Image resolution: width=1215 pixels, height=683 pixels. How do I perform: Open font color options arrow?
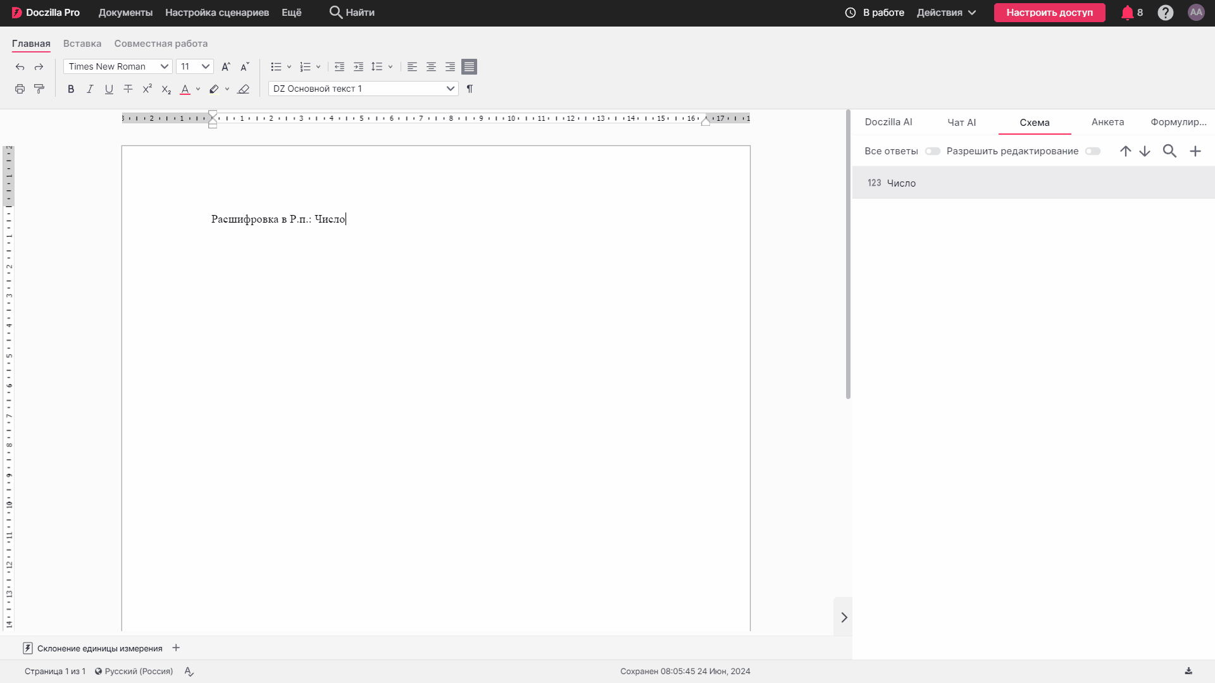click(x=198, y=89)
